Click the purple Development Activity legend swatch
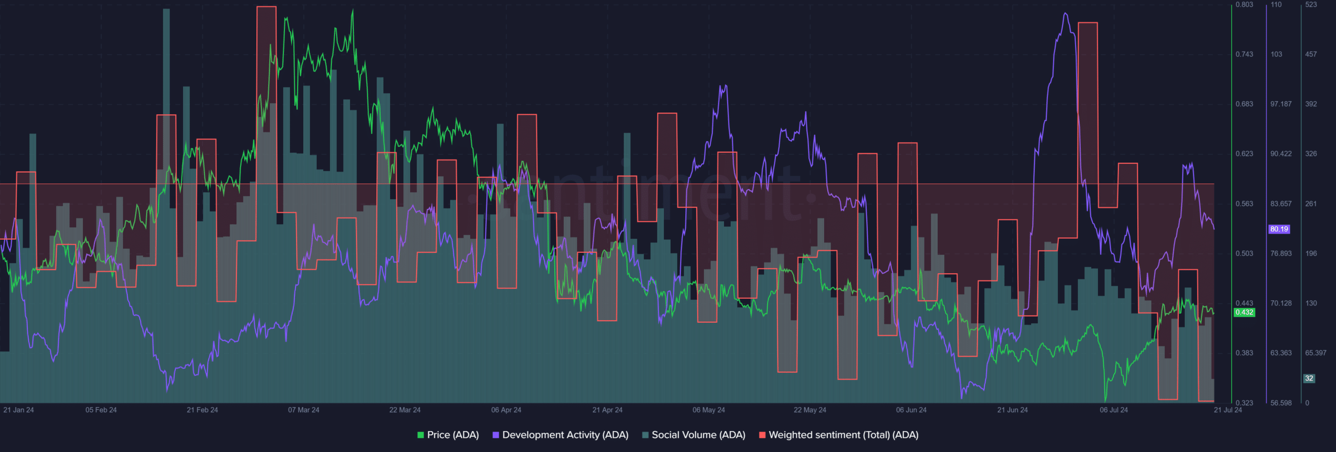This screenshot has width=1336, height=452. coord(496,435)
